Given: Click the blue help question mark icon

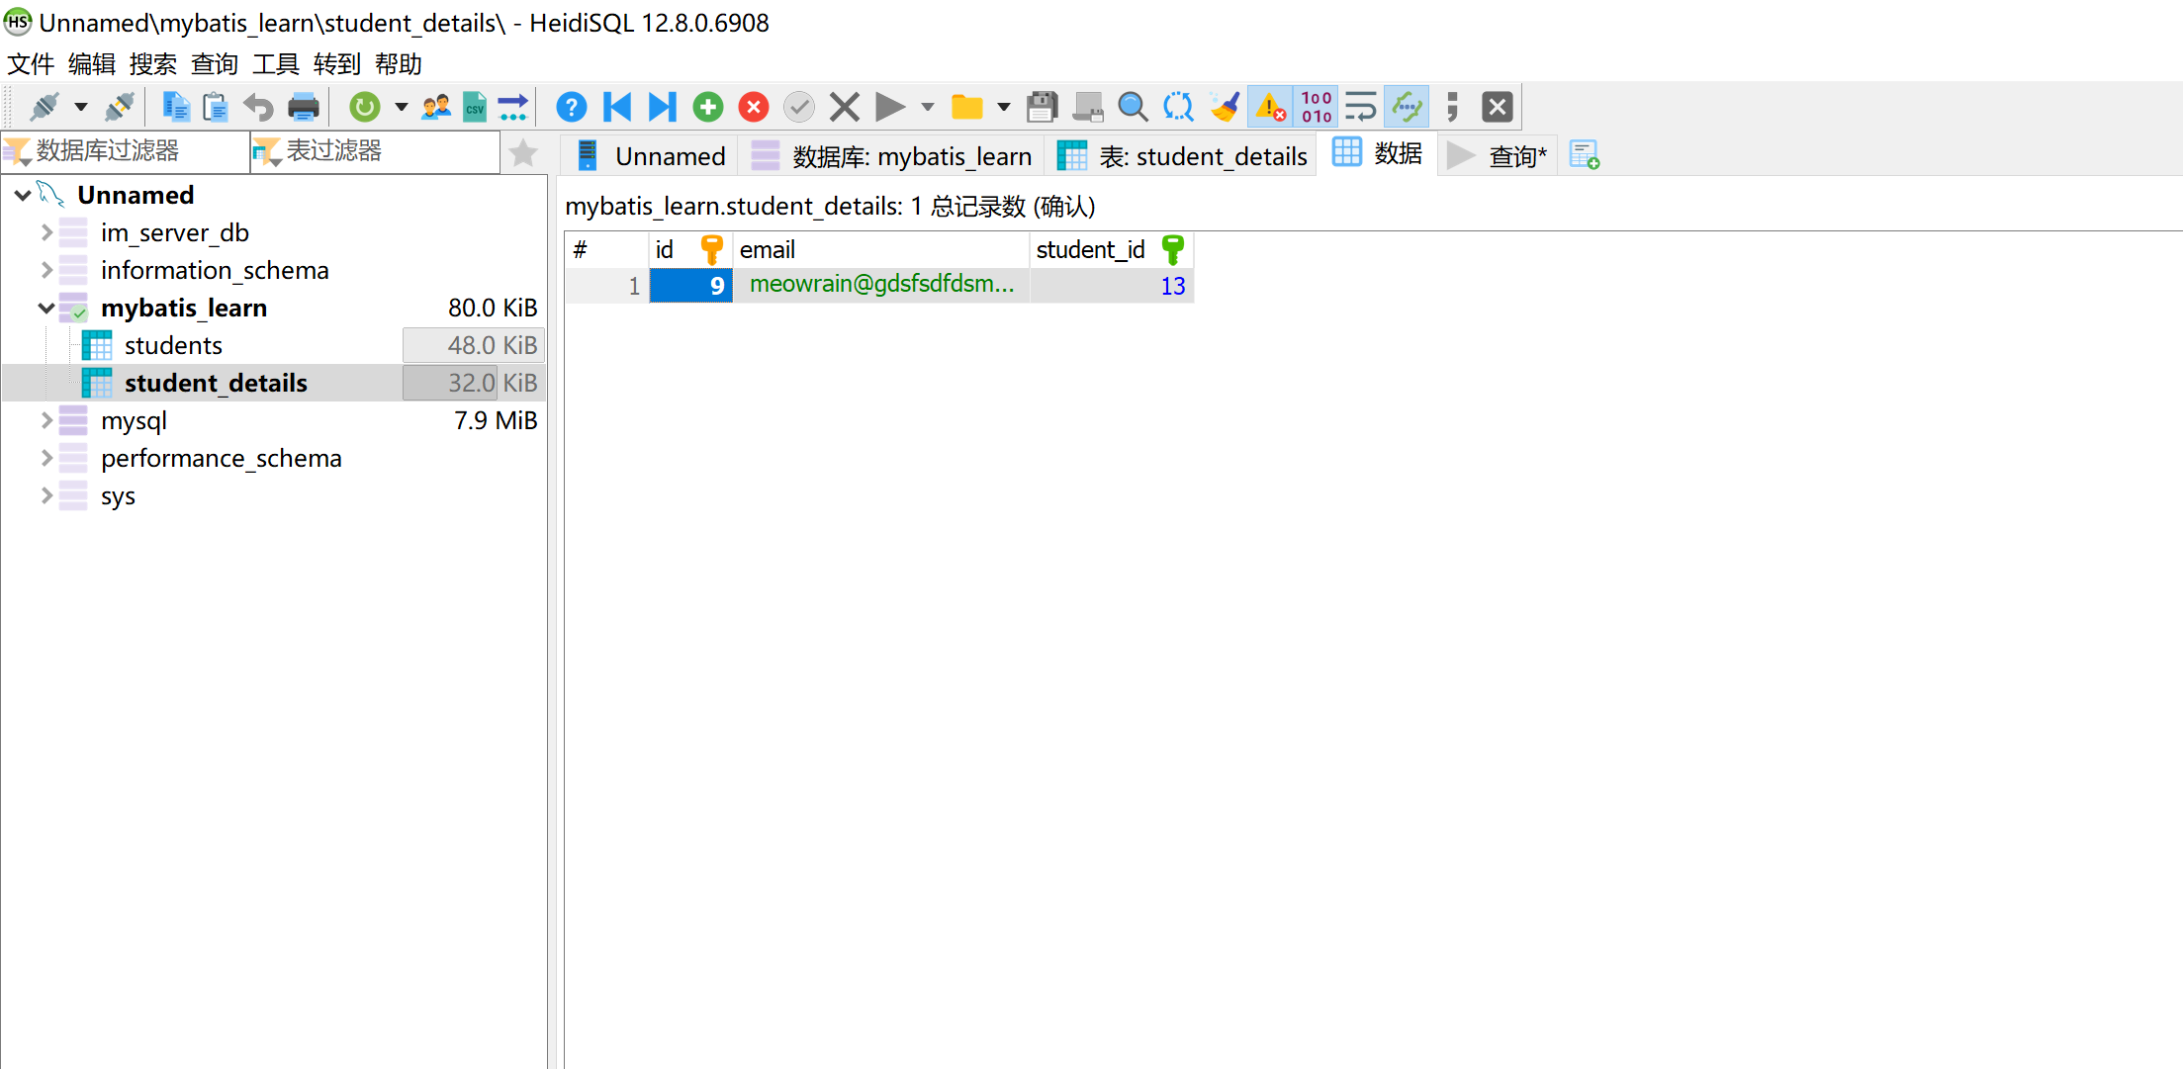Looking at the screenshot, I should (x=571, y=107).
